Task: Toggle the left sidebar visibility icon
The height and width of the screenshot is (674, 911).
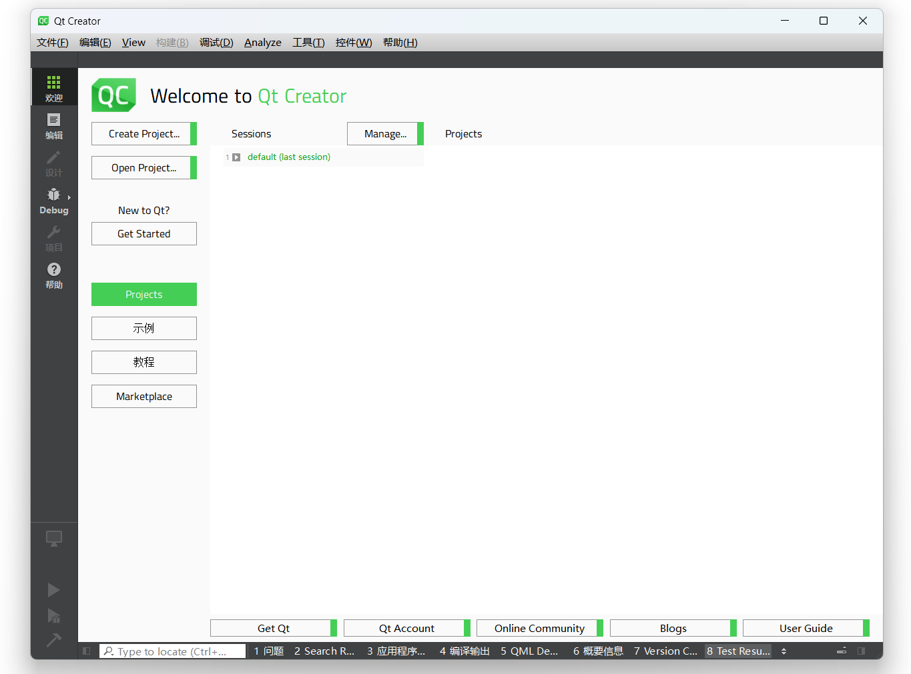Action: click(x=87, y=651)
